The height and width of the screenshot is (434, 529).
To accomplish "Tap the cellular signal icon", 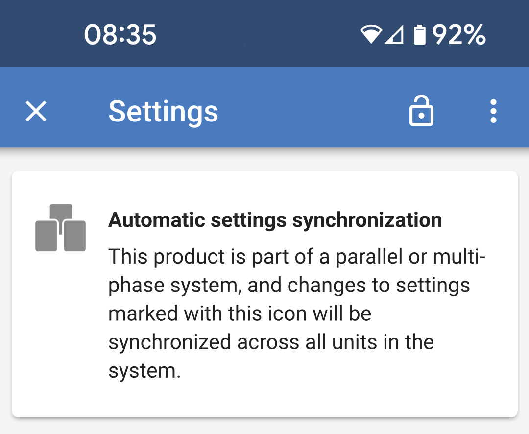I will [394, 35].
